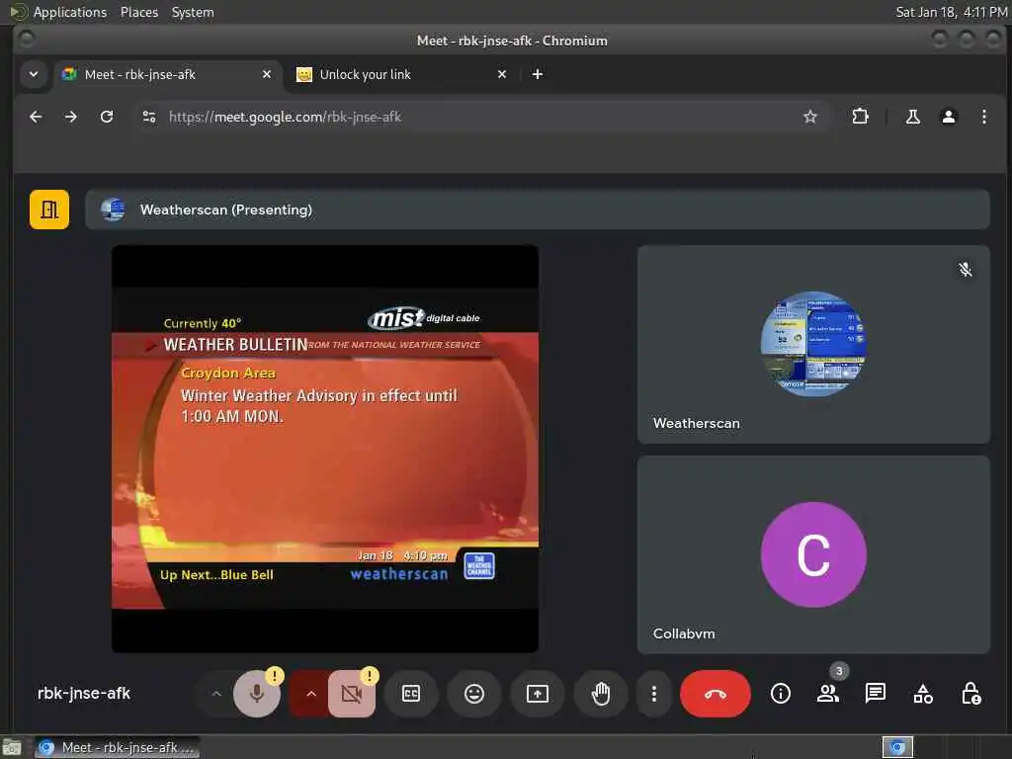Click the Present now screen-share icon
This screenshot has width=1012, height=759.
(x=538, y=694)
